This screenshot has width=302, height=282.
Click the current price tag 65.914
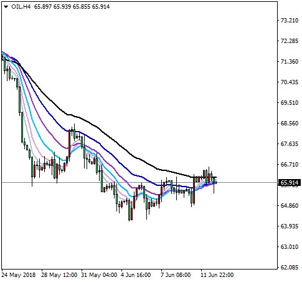[290, 183]
